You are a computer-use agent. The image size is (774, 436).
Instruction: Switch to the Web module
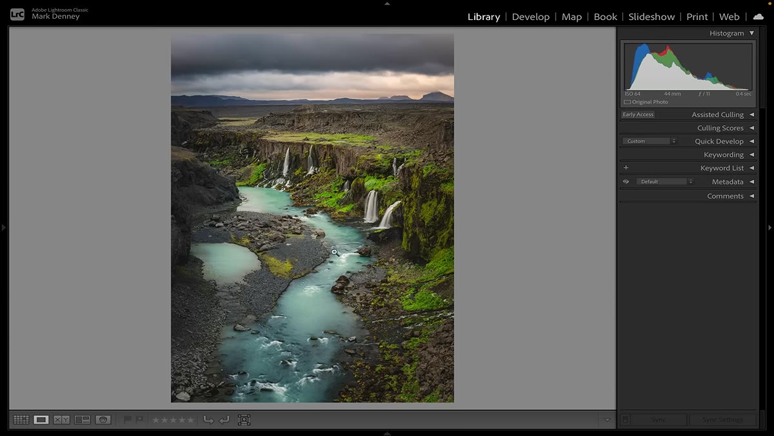tap(729, 17)
